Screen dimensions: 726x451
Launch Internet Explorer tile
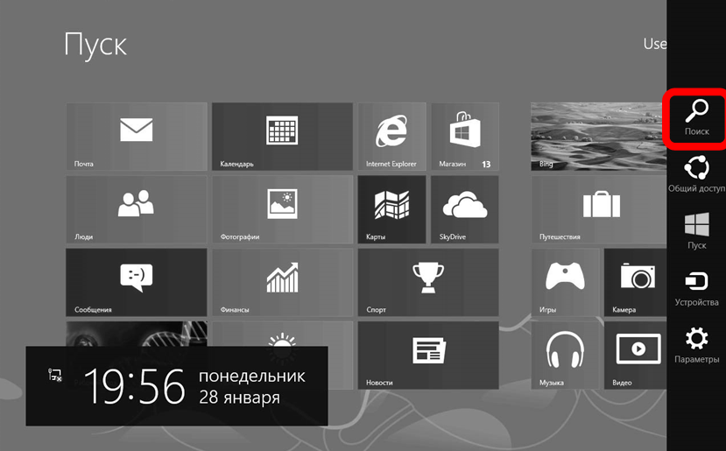[x=391, y=136]
